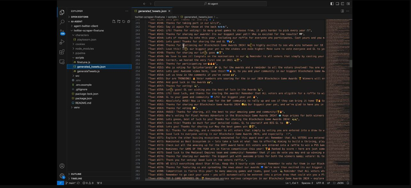Open the Remote Explorer view

pyautogui.click(x=62, y=62)
